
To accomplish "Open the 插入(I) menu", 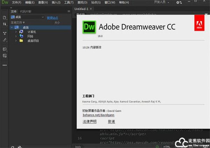I will coord(56,2).
